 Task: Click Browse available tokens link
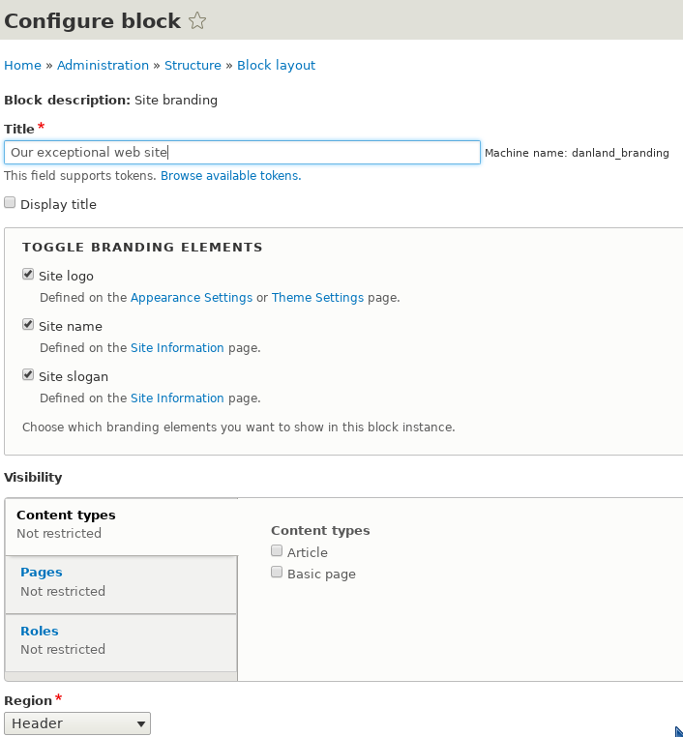(231, 176)
